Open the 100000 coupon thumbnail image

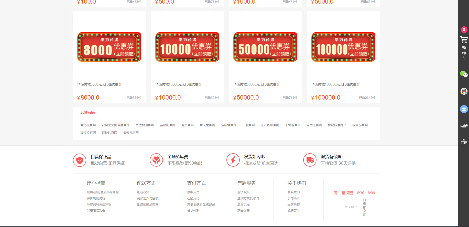(343, 47)
